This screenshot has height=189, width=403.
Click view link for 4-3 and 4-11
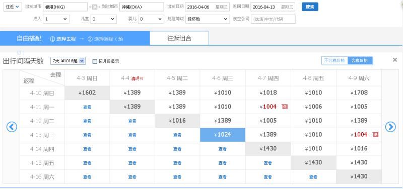click(87, 107)
